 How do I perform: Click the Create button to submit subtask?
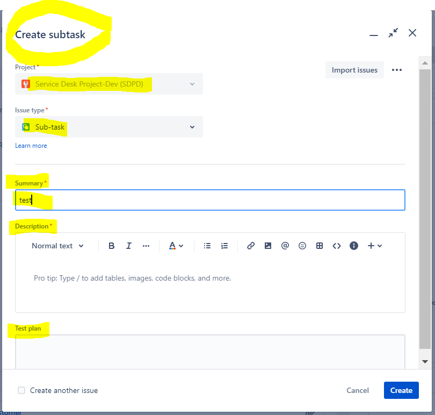point(401,390)
